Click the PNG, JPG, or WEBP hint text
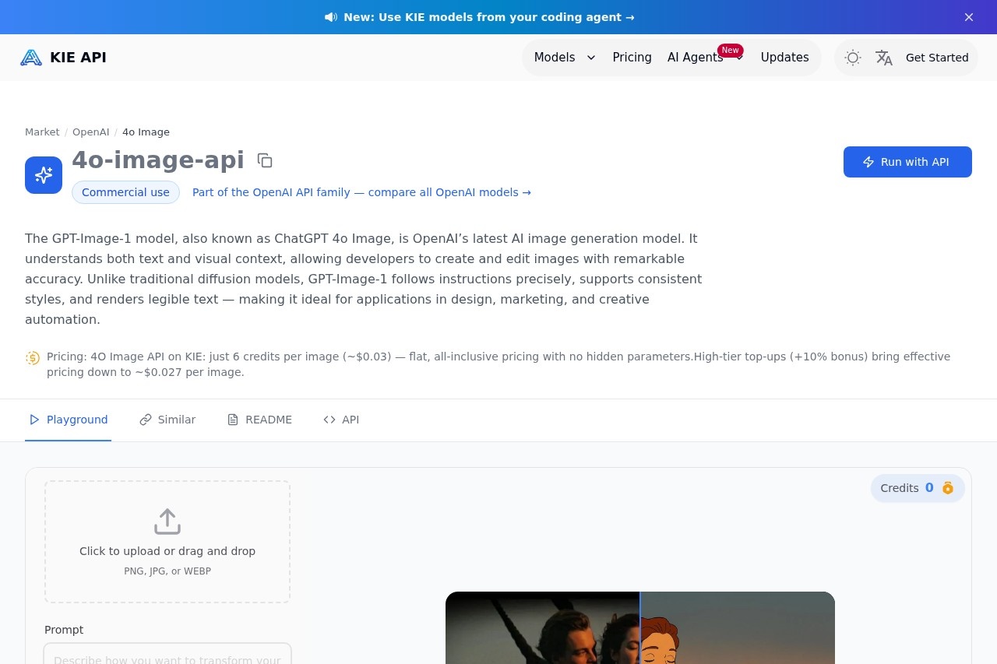Viewport: 997px width, 664px height. point(167,571)
